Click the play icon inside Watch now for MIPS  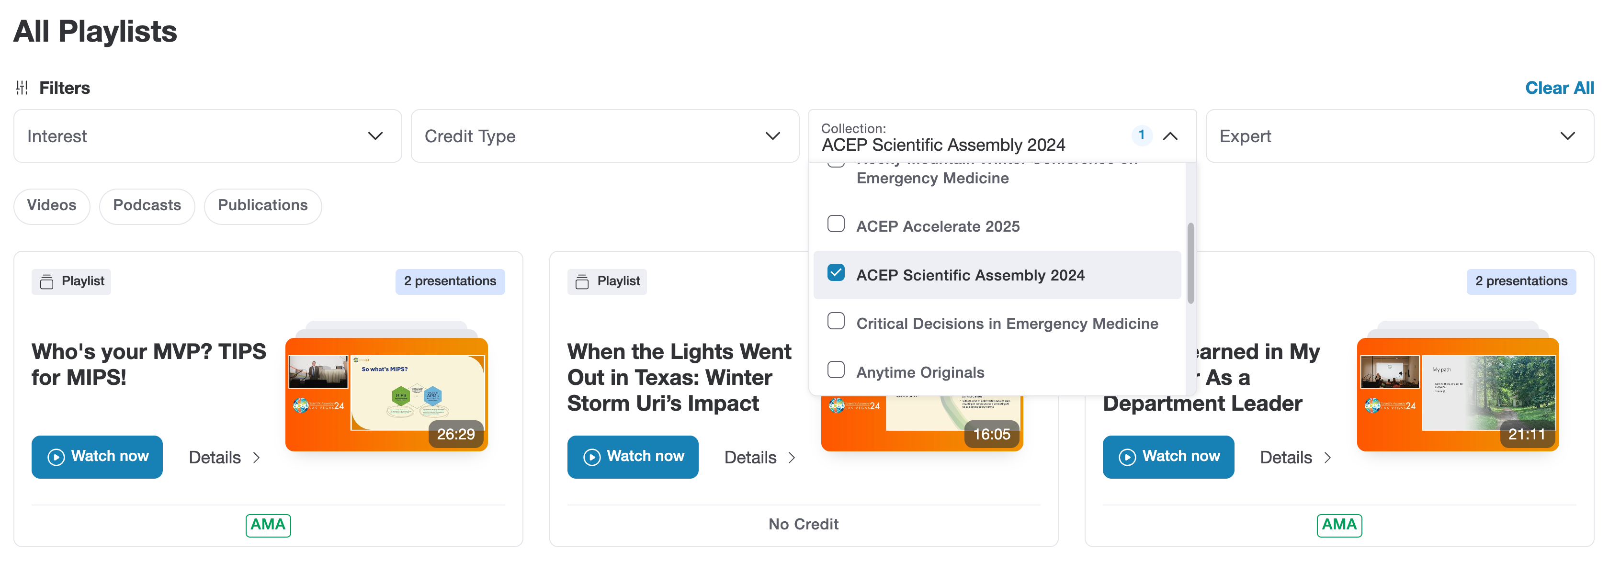pyautogui.click(x=56, y=457)
